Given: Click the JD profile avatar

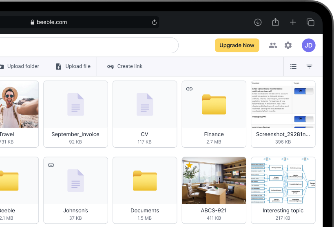Looking at the screenshot, I should tap(309, 46).
